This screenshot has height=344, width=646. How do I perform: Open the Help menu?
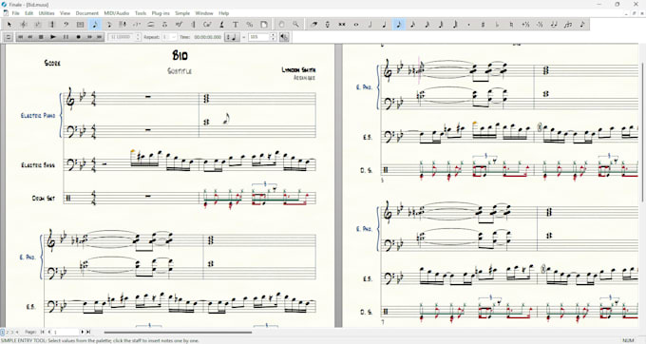click(x=223, y=13)
